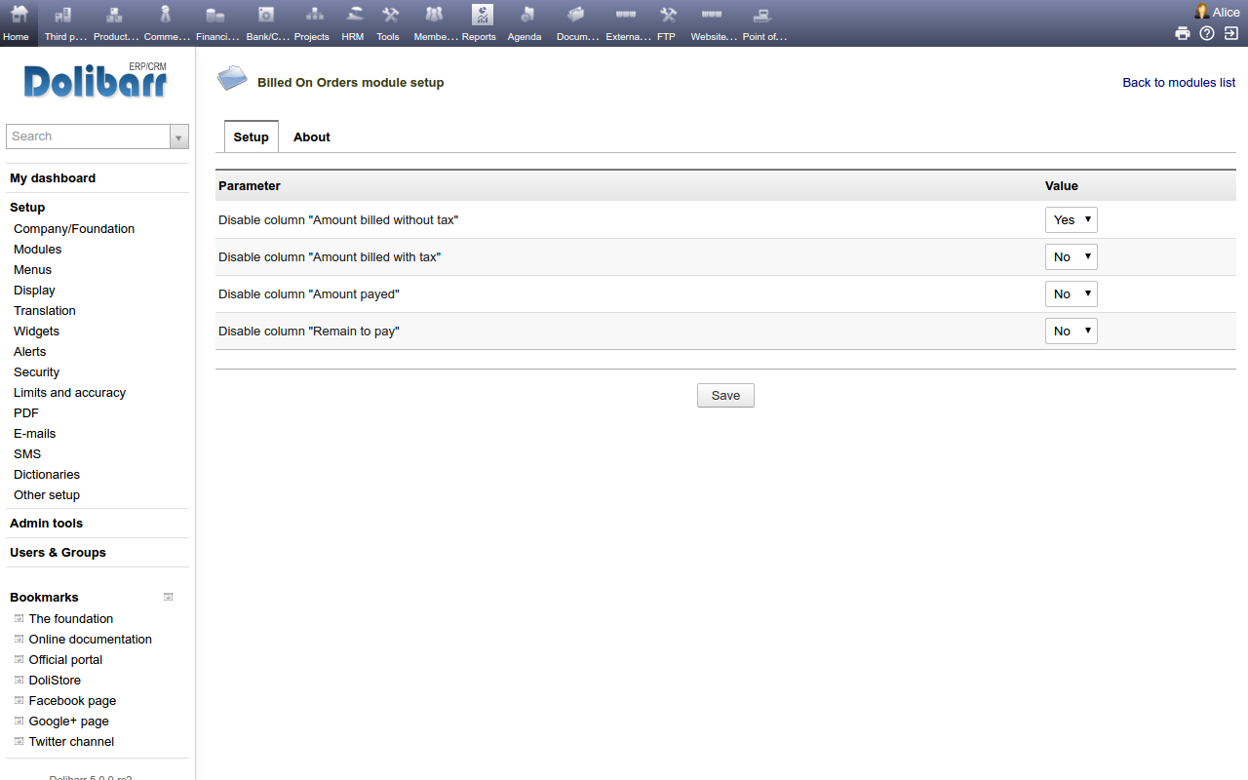Viewport: 1248px width, 780px height.
Task: Follow the "Back to modules list" link
Action: (x=1178, y=83)
